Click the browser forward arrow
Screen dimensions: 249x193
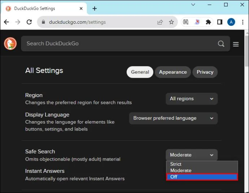tap(18, 22)
